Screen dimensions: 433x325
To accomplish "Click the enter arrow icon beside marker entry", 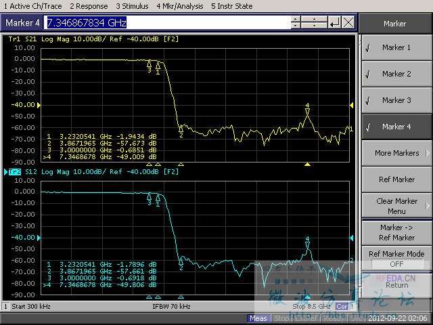I will tap(334, 22).
